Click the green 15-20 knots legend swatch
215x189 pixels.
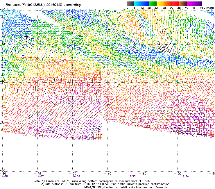coord(153,3)
